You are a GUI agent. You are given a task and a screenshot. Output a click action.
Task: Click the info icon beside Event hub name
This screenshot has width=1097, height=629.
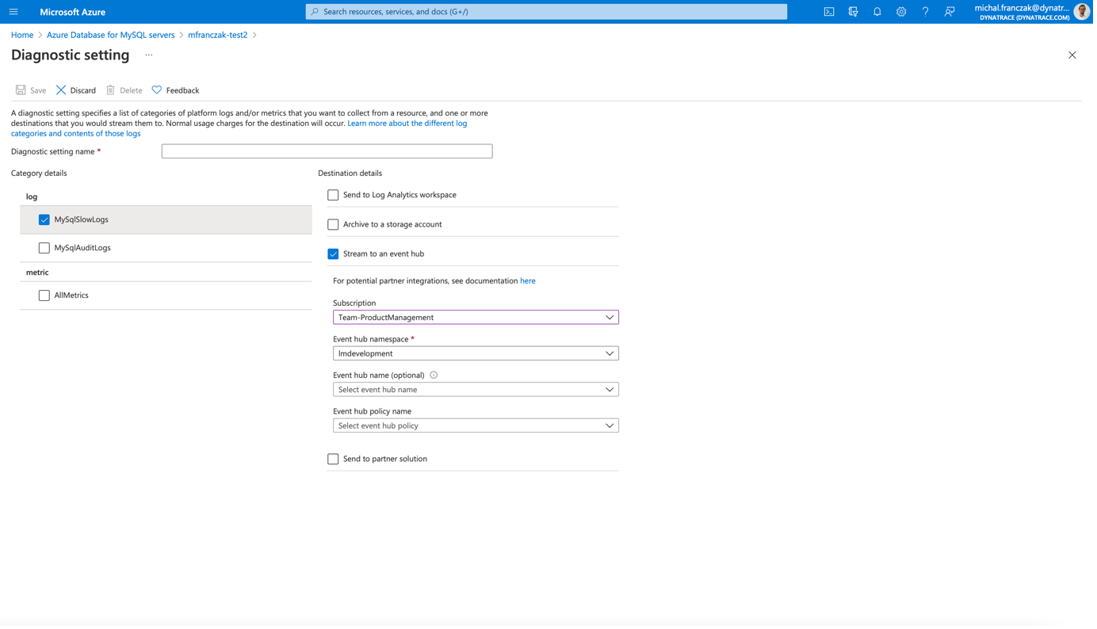(x=435, y=376)
